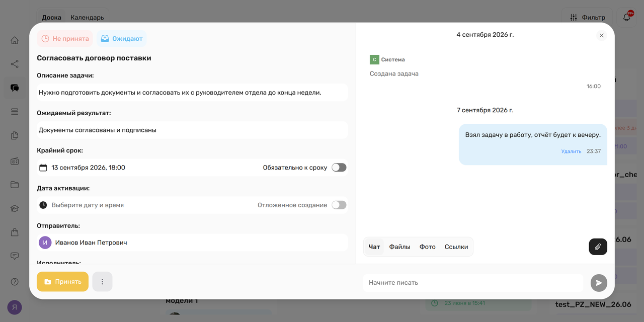This screenshot has width=644, height=322.
Task: Open the chat bubbles icon in sidebar
Action: [x=15, y=88]
